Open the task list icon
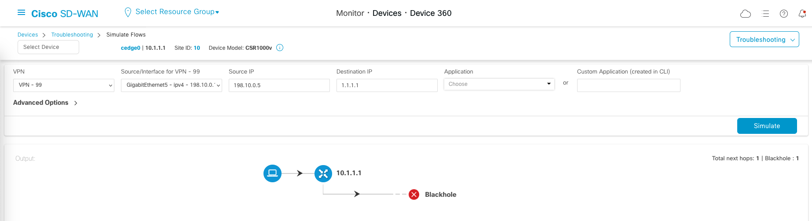 765,14
